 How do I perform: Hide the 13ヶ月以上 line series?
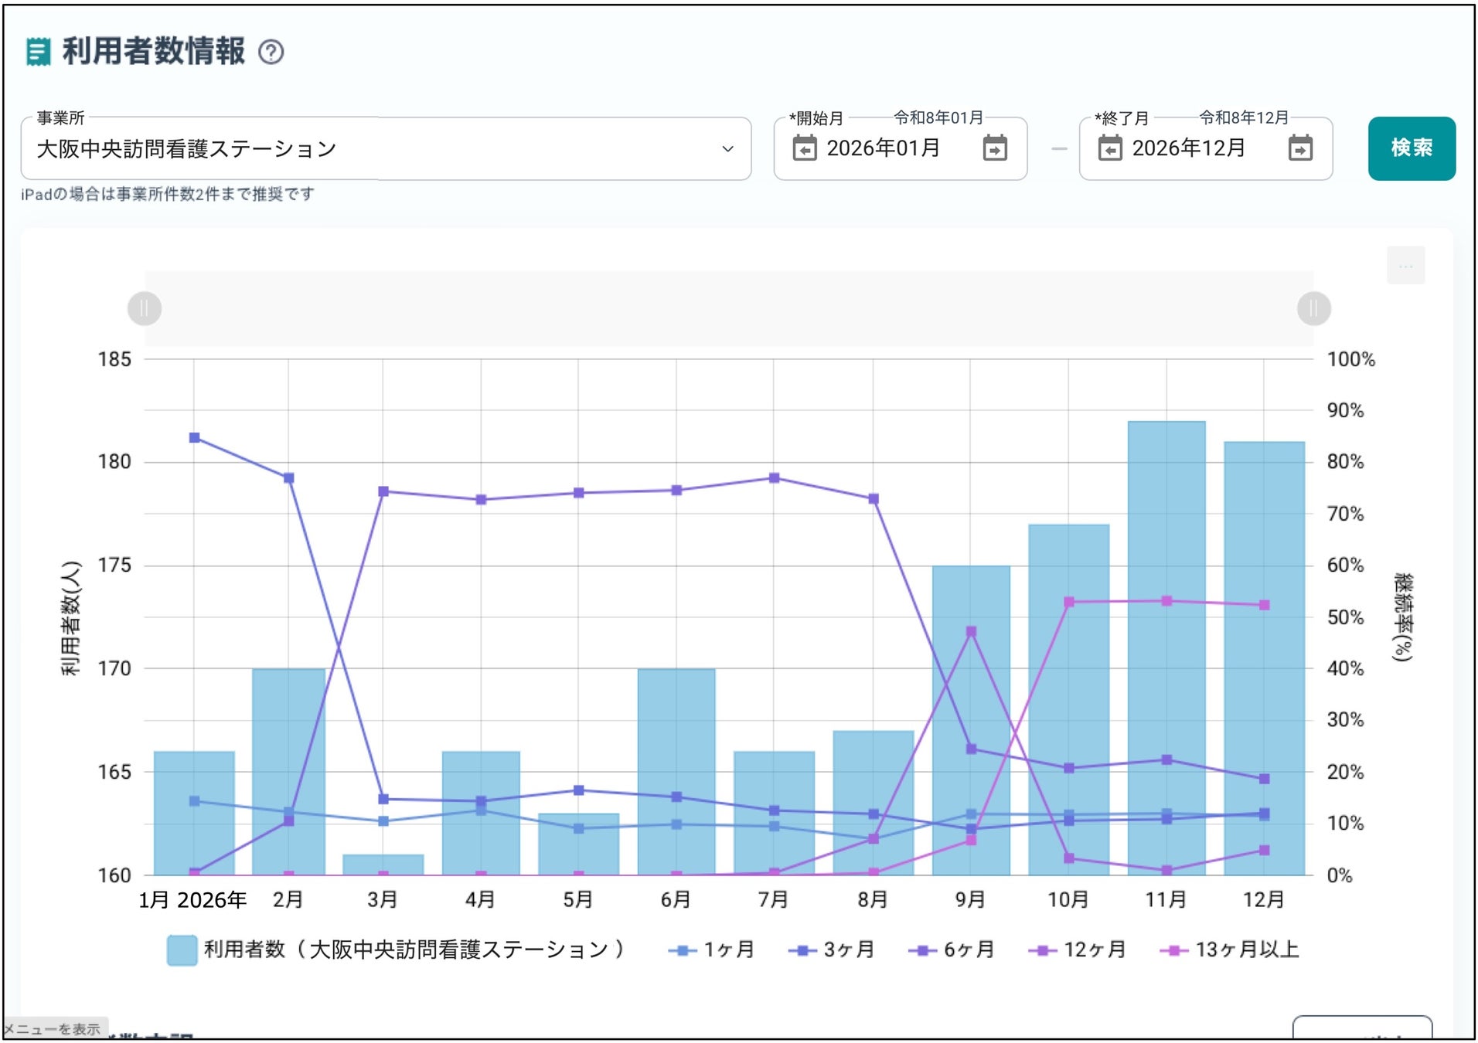(1229, 950)
